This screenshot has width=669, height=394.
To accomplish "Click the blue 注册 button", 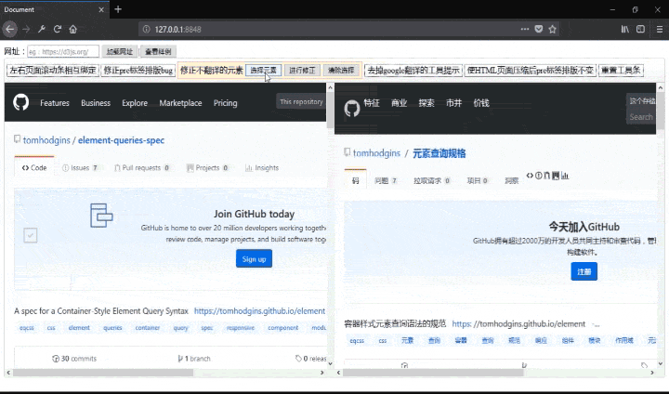I will pyautogui.click(x=584, y=271).
